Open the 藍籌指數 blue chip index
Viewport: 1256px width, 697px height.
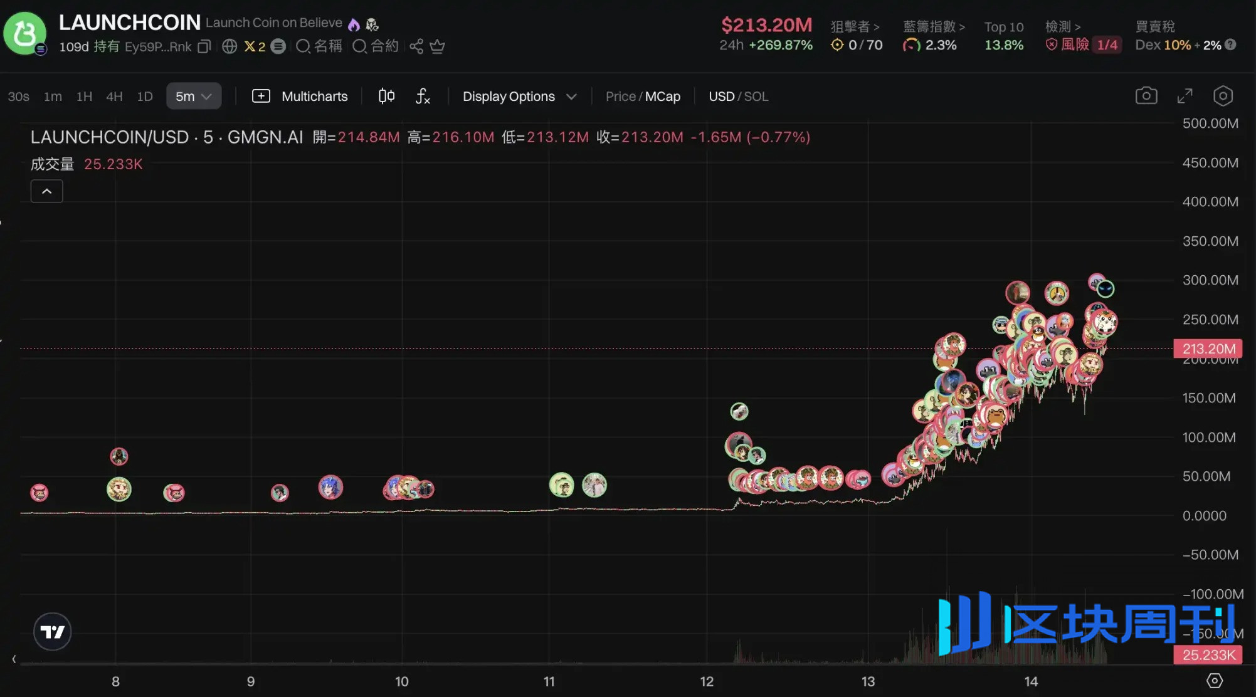click(x=934, y=26)
